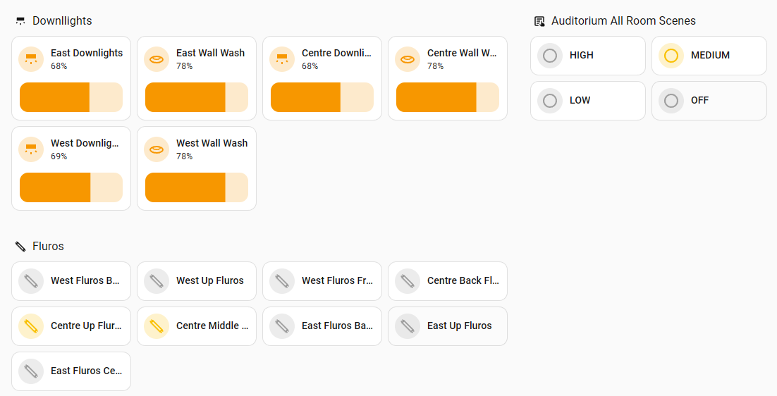Turn on the West Up Fluros icon
Viewport: 777px width, 396px height.
157,281
